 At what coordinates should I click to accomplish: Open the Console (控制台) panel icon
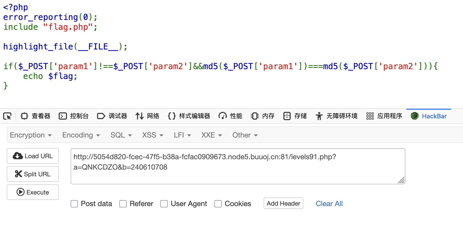pos(63,116)
